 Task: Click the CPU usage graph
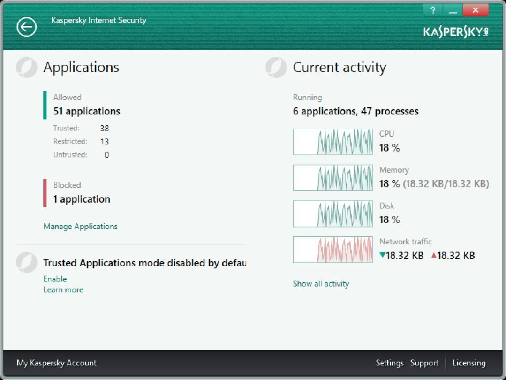(x=332, y=142)
